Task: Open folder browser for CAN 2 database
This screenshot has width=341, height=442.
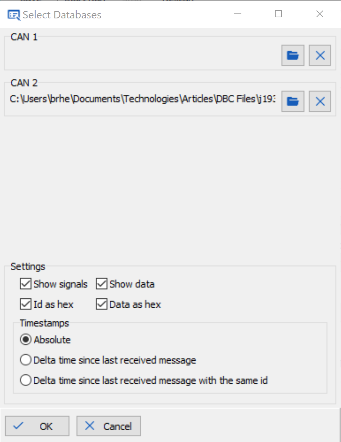Action: (293, 101)
